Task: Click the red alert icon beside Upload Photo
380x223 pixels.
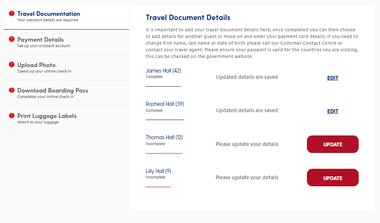Action: pos(12,64)
